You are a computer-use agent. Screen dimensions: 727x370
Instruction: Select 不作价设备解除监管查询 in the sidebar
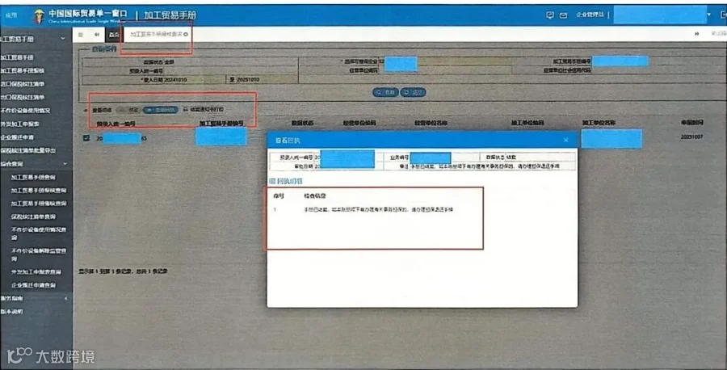pos(39,254)
